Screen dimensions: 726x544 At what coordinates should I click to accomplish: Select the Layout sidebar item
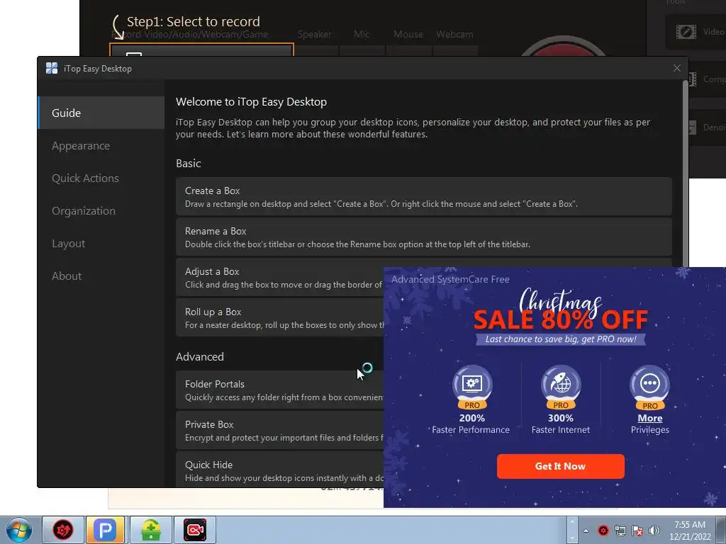101,244
